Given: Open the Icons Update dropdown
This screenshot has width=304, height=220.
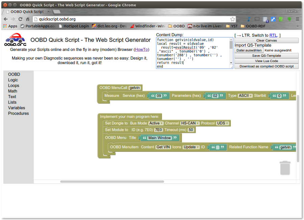Looking at the screenshot, I should coord(191,147).
